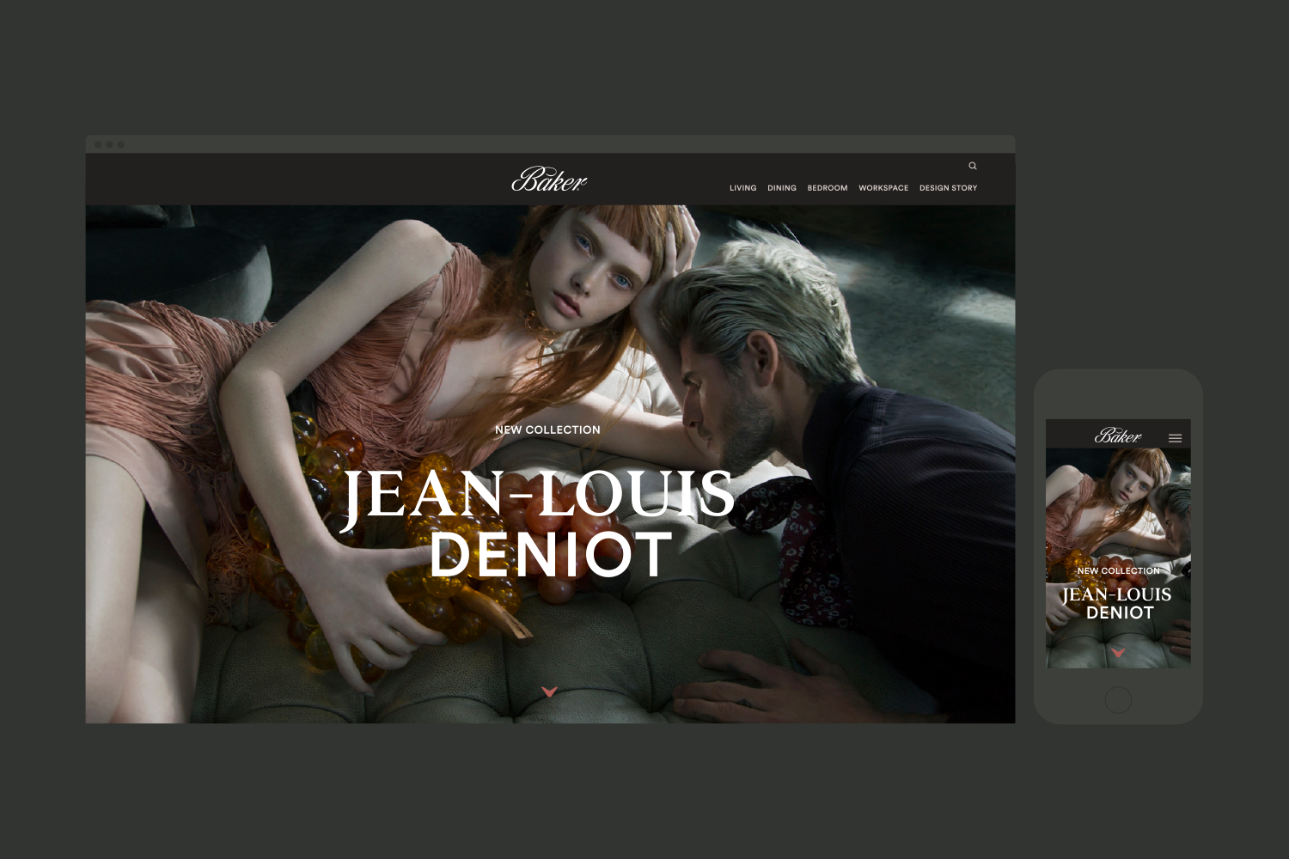Click the pink down chevron on mobile hero
The height and width of the screenshot is (859, 1289).
tap(1118, 653)
